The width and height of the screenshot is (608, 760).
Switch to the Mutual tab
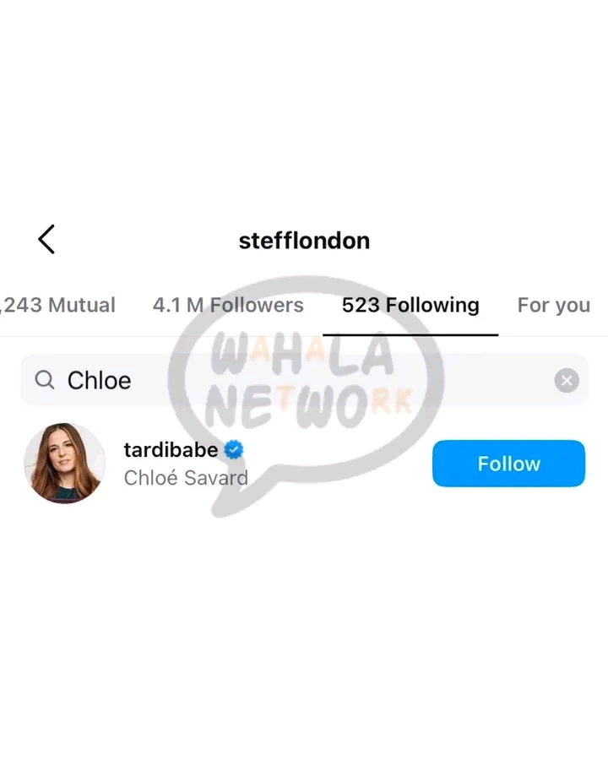point(57,306)
